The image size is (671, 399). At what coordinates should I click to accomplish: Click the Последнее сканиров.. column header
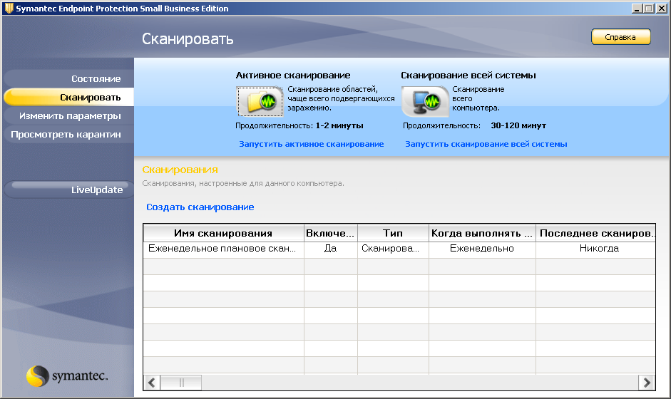click(595, 233)
